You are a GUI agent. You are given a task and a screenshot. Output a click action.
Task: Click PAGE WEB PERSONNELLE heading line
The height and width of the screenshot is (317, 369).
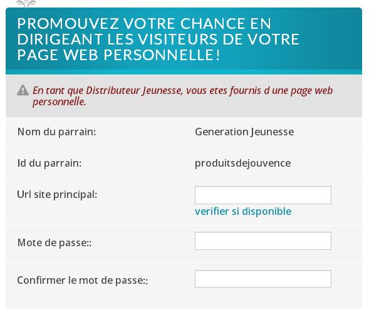[118, 55]
